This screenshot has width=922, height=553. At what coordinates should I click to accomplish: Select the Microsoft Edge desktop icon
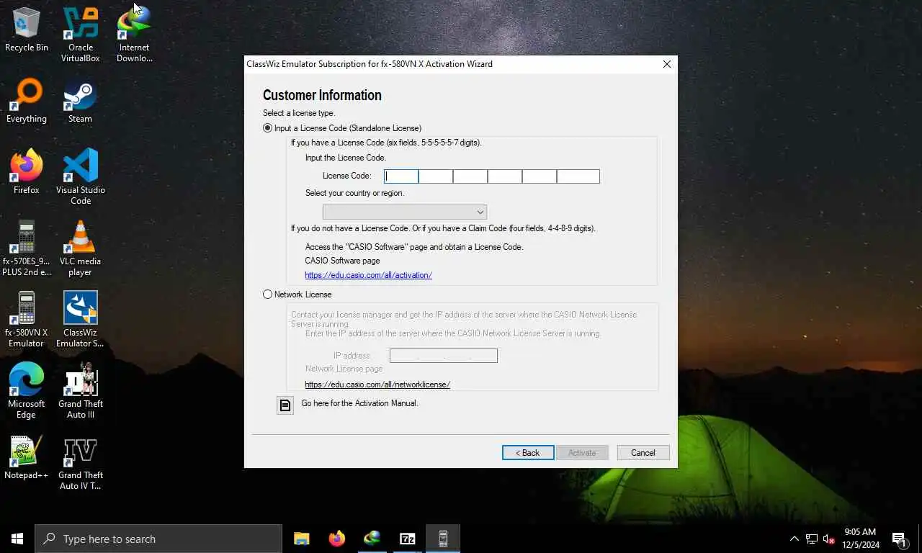coord(27,390)
